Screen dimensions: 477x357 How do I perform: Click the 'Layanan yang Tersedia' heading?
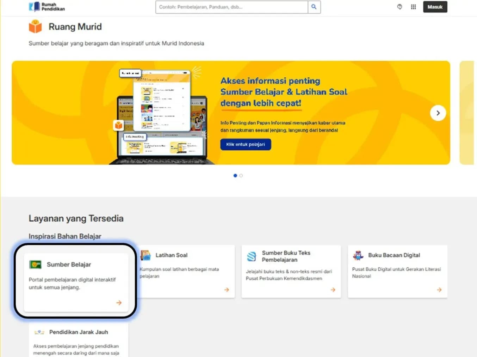click(76, 218)
